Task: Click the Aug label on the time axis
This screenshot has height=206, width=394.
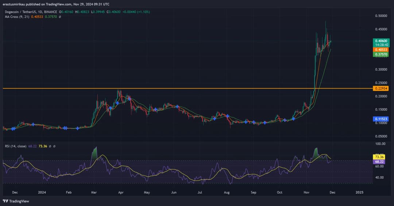Action: tap(227, 192)
